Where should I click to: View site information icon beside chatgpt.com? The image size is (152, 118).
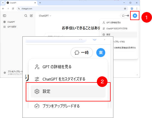[x=19, y=9]
